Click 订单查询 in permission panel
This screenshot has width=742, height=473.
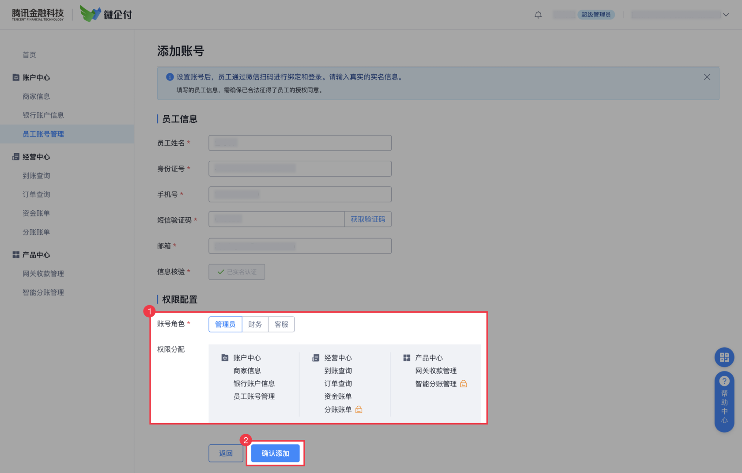click(338, 384)
